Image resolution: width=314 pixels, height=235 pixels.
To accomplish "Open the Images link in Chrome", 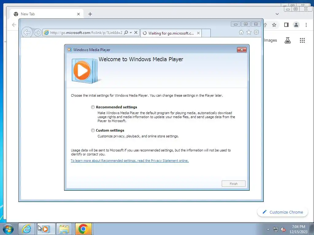I will 270,40.
